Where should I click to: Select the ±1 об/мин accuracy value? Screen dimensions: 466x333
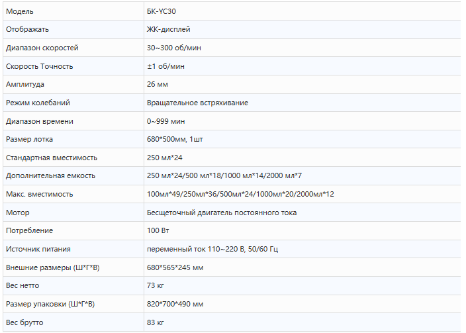165,66
